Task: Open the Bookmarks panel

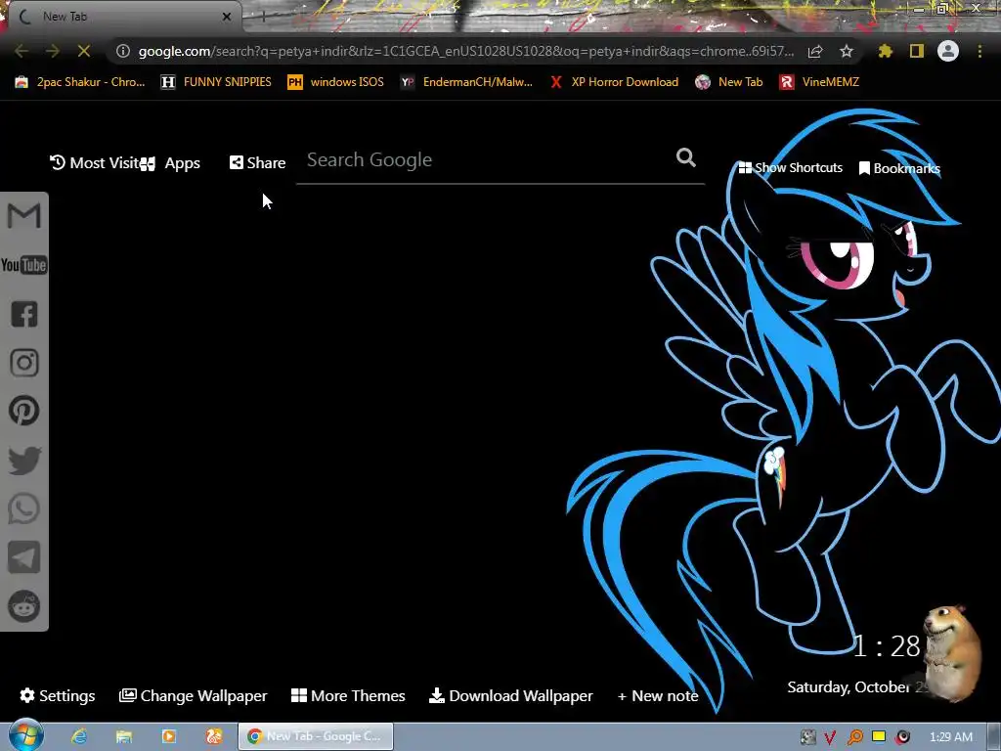Action: click(899, 168)
